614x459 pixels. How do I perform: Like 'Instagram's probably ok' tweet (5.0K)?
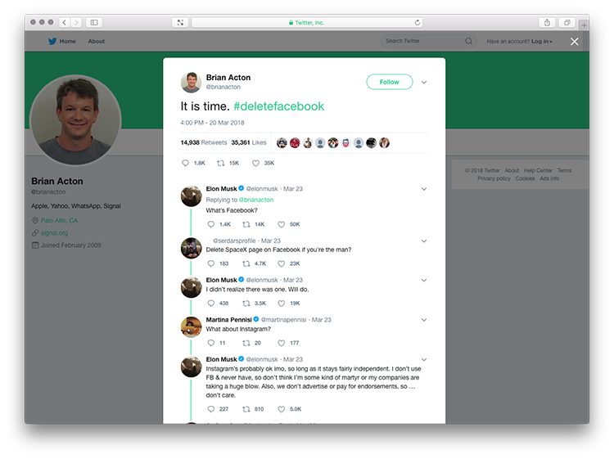289,409
